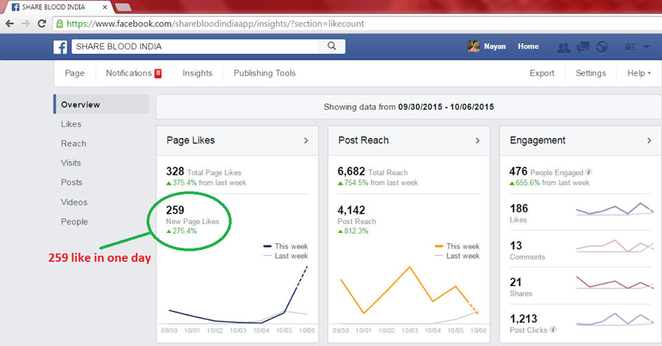Expand Page Likes with its chevron
662x346 pixels.
click(x=306, y=141)
